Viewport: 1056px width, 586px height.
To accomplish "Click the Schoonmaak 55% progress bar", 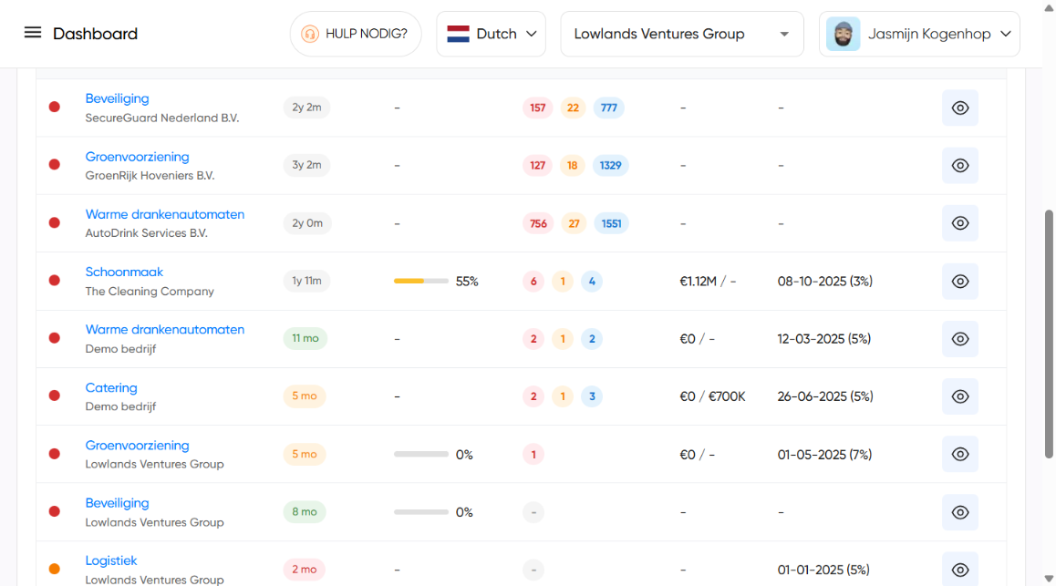I will 420,282.
